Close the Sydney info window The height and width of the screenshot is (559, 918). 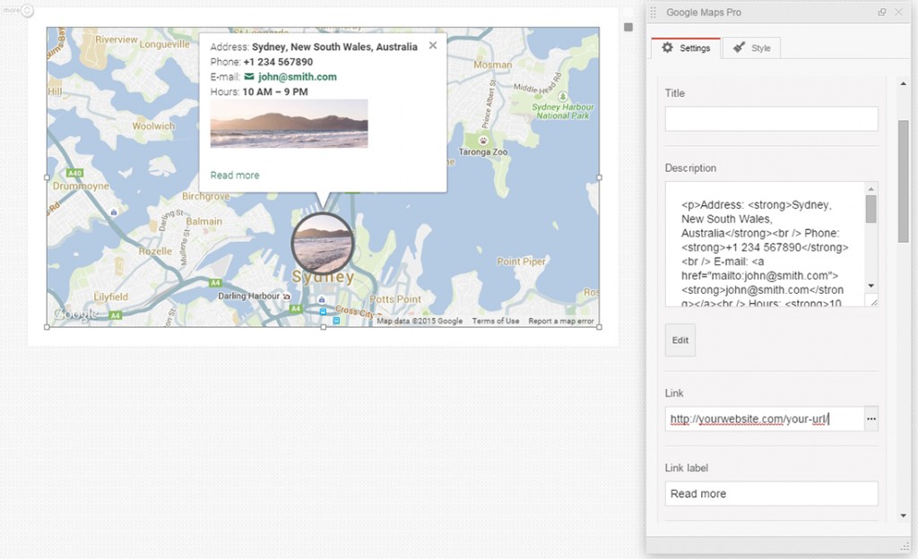click(x=432, y=44)
